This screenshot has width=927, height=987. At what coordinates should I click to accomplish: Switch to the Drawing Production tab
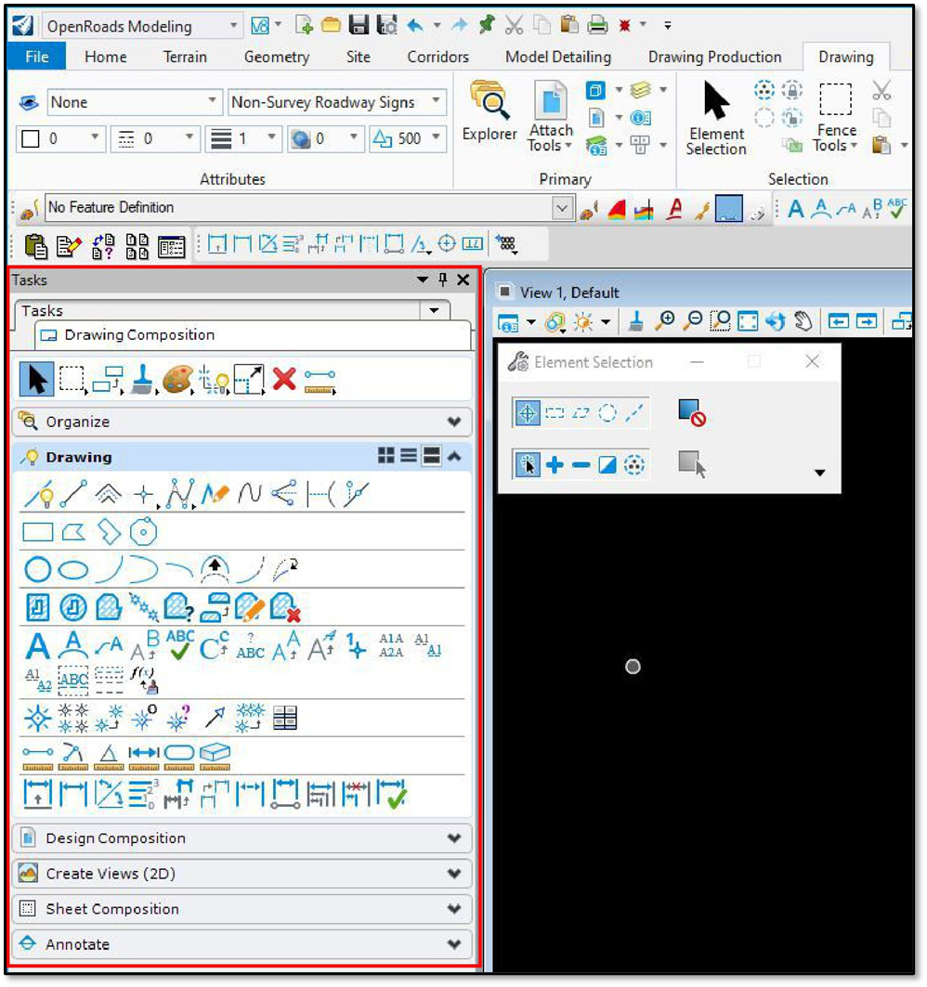point(715,57)
